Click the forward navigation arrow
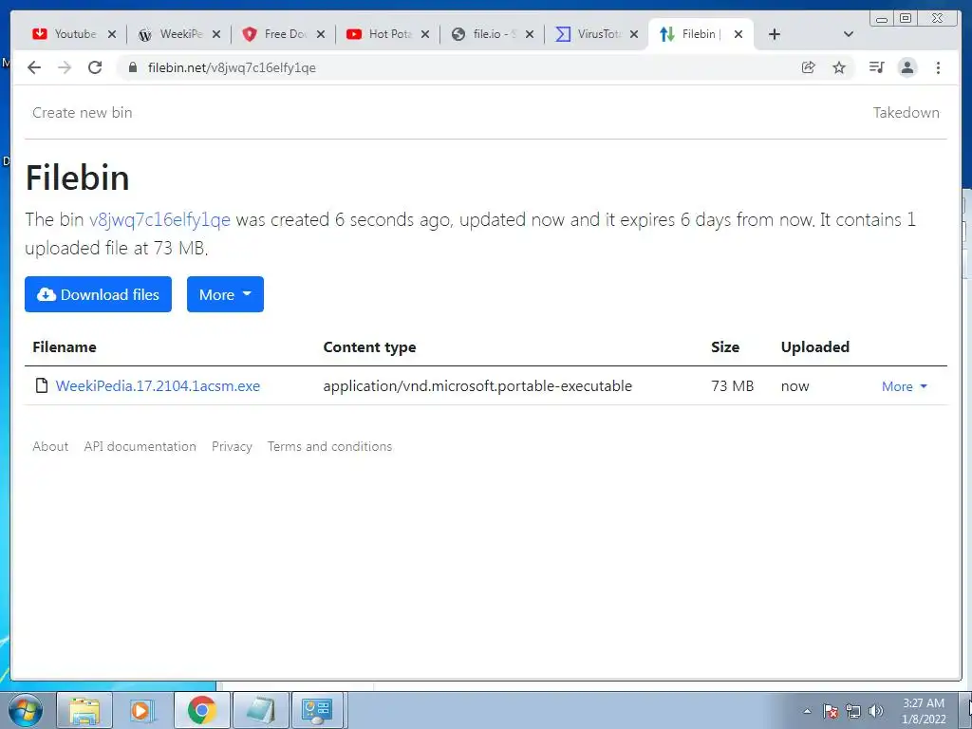 [x=65, y=67]
